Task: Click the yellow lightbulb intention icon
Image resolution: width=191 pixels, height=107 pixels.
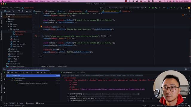Action: coord(41,26)
